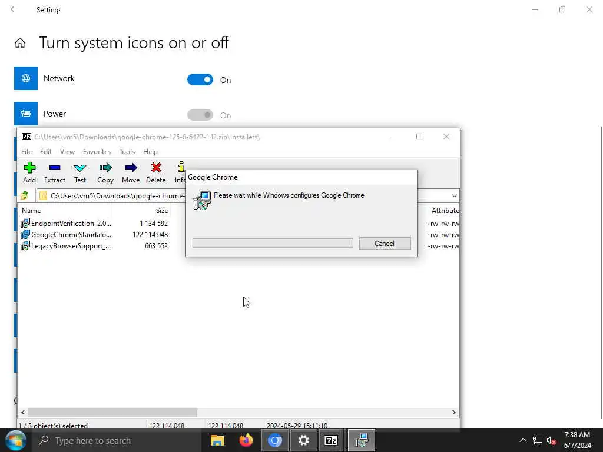This screenshot has width=603, height=452.
Task: Open the taskbar clock and date
Action: click(x=577, y=440)
